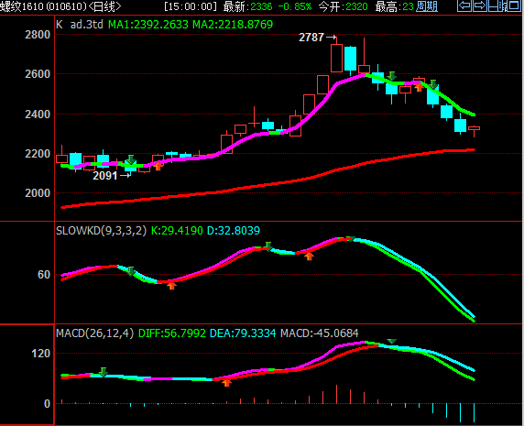Click the latest price 最新:2336
524x426 pixels.
click(247, 6)
